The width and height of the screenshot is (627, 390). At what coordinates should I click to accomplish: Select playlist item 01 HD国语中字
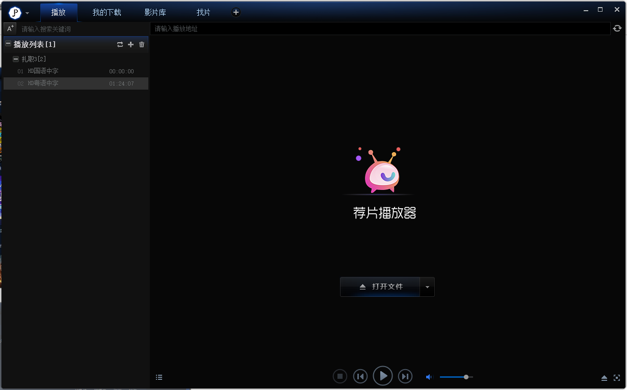(x=76, y=71)
